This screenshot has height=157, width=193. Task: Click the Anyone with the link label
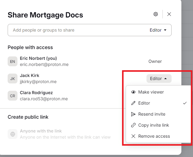[41, 131]
